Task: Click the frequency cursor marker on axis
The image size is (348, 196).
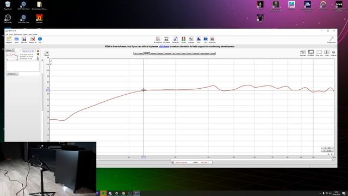Action: click(144, 157)
